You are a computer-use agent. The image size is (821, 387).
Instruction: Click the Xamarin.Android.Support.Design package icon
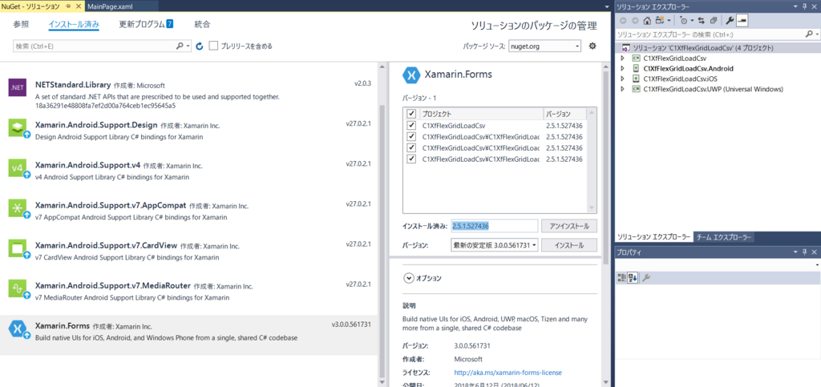18,128
